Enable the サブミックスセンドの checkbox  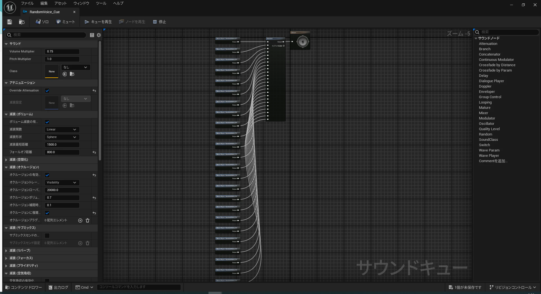(47, 236)
